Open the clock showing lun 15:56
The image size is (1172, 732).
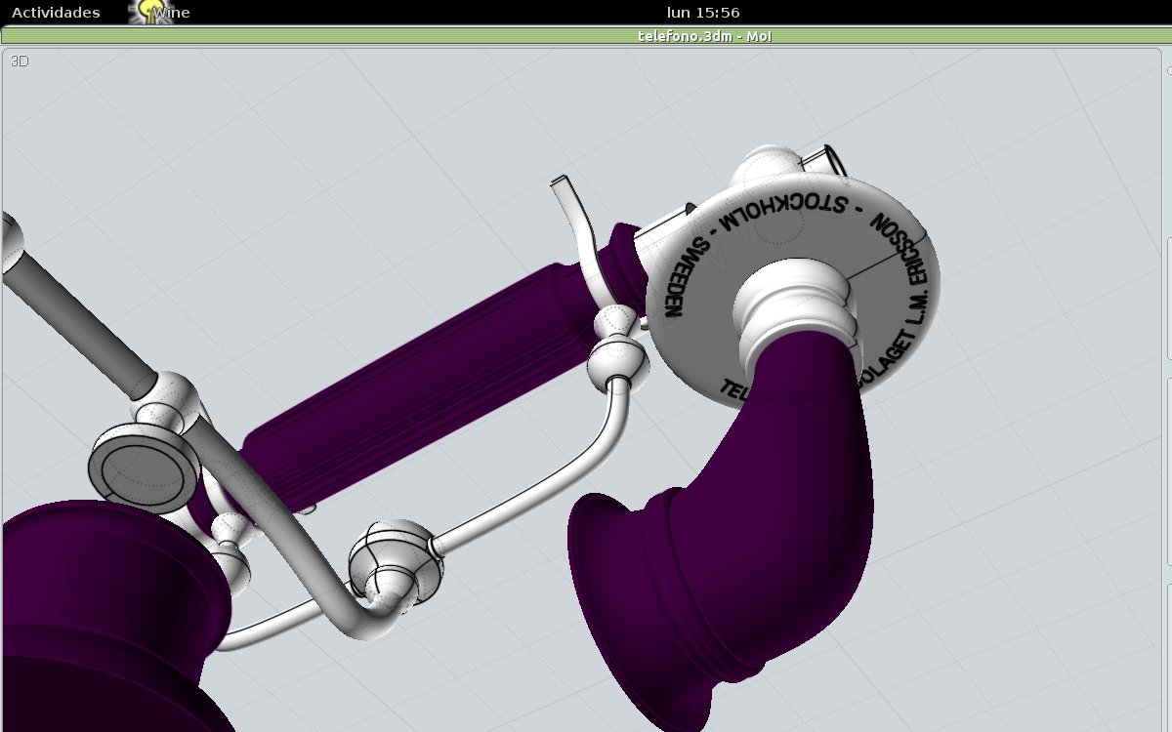tap(702, 13)
